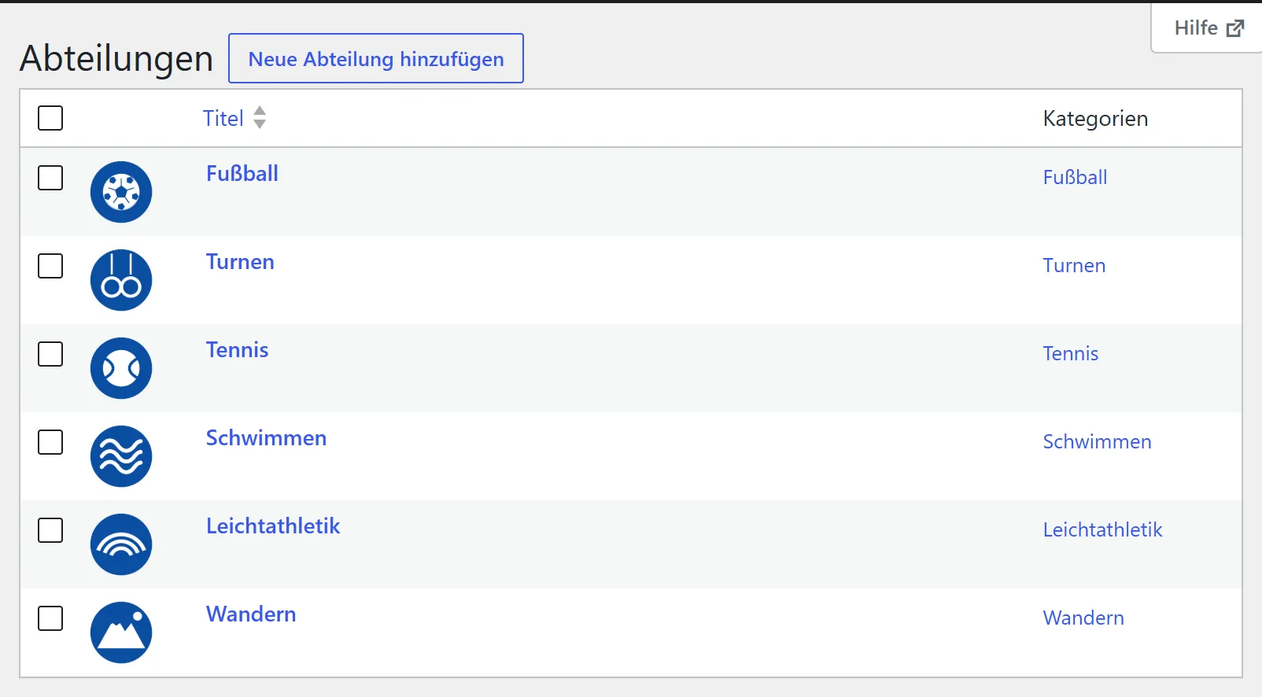Filter by Wandern category link

click(x=1083, y=618)
